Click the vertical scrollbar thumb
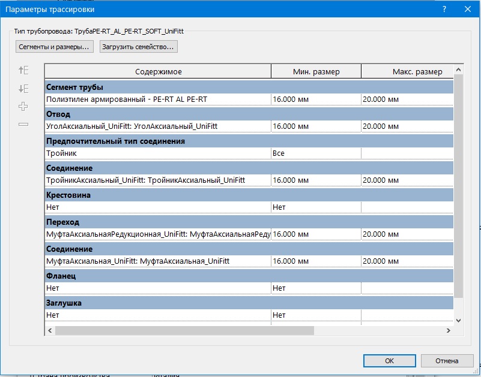Viewport: 481px width, 377px height. [459, 186]
